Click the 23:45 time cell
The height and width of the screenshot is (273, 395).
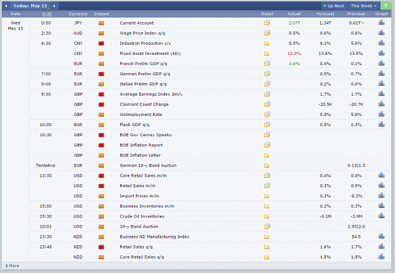point(46,247)
